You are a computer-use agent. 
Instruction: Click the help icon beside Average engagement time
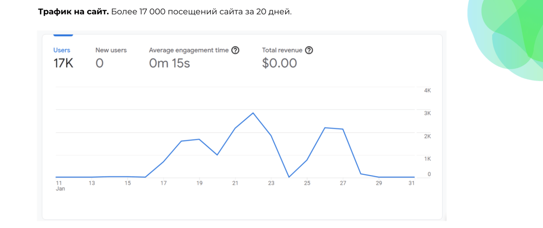(235, 50)
